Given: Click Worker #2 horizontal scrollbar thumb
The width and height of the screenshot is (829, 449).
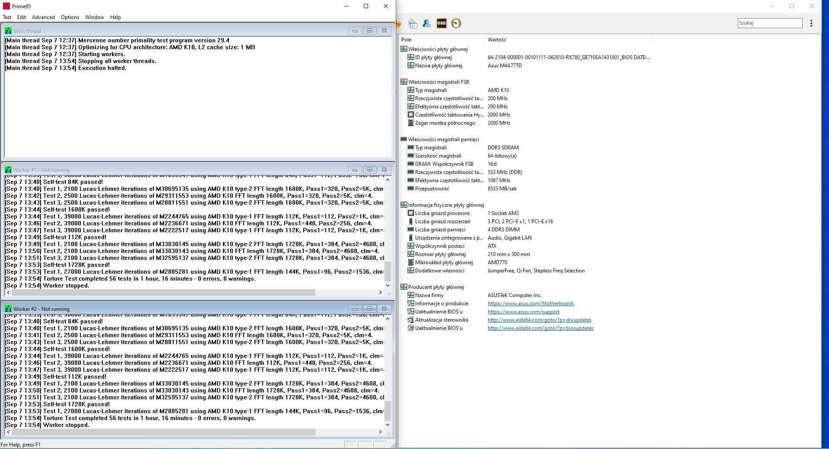Looking at the screenshot, I should [164, 432].
